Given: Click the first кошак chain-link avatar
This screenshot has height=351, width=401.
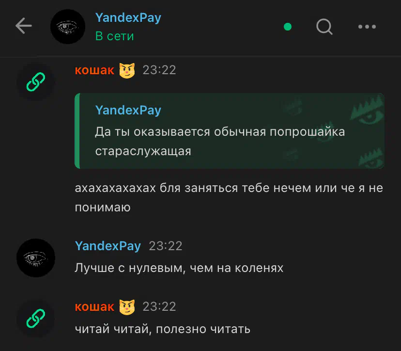Looking at the screenshot, I should [36, 82].
